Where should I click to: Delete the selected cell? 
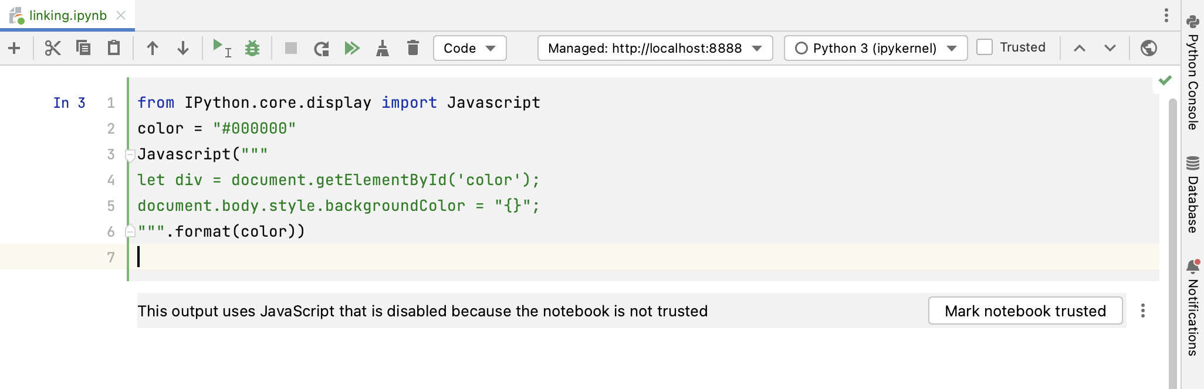(x=412, y=48)
